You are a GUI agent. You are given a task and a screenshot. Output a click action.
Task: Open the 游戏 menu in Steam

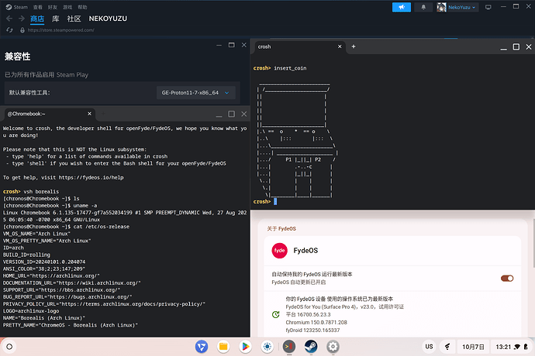coord(67,7)
